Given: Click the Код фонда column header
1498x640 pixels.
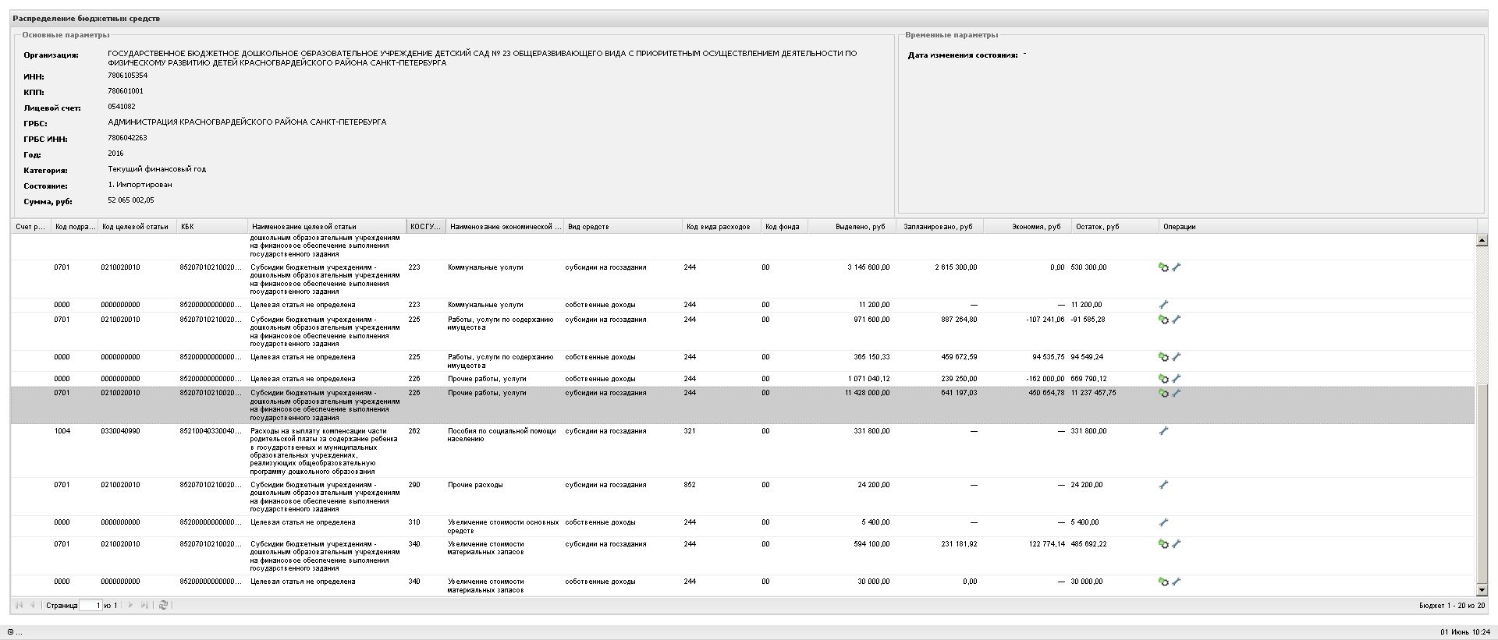Looking at the screenshot, I should (x=784, y=227).
